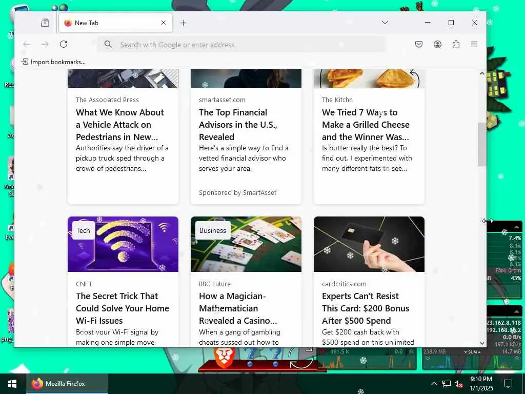Open Magician-Mathematician Casino article

coord(238,308)
